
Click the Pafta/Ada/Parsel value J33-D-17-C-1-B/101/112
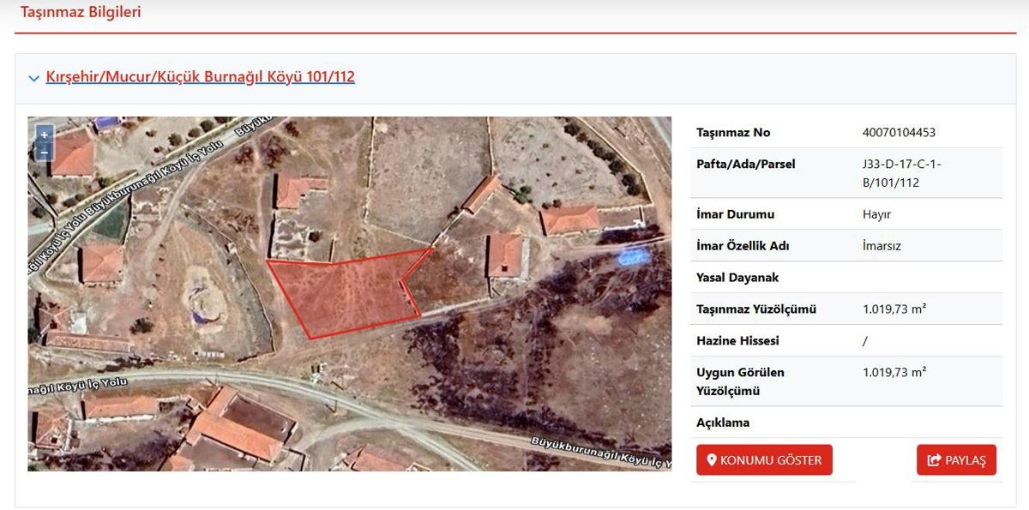point(902,173)
